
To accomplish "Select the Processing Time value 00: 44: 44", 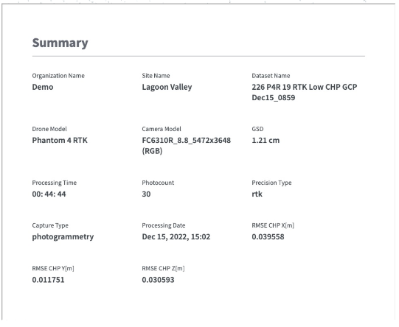I will [49, 194].
